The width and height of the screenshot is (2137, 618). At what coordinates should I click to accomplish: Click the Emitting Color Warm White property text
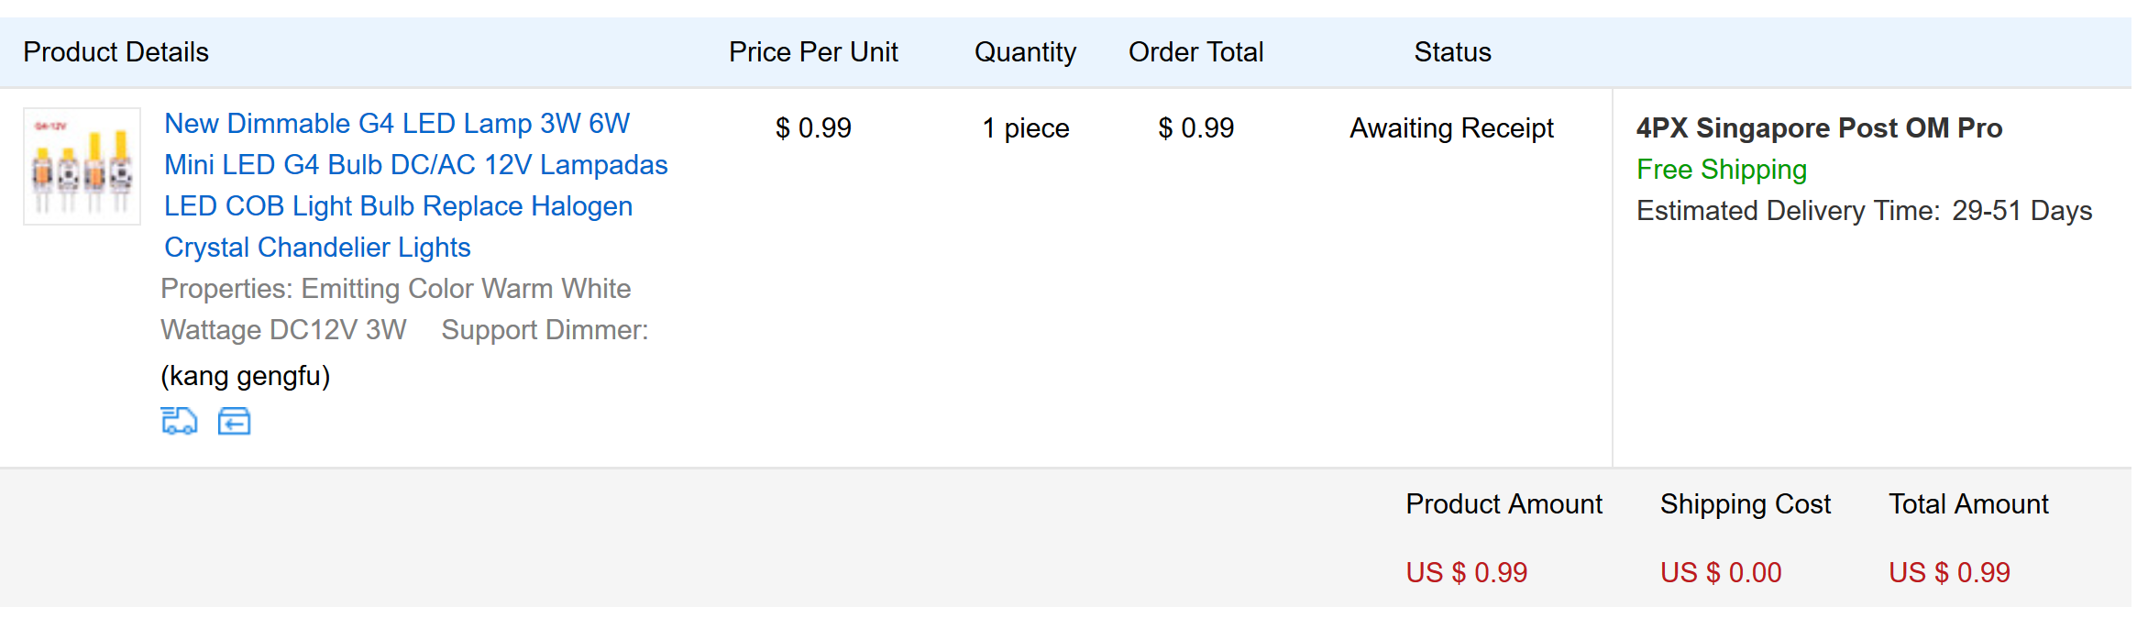click(x=466, y=289)
